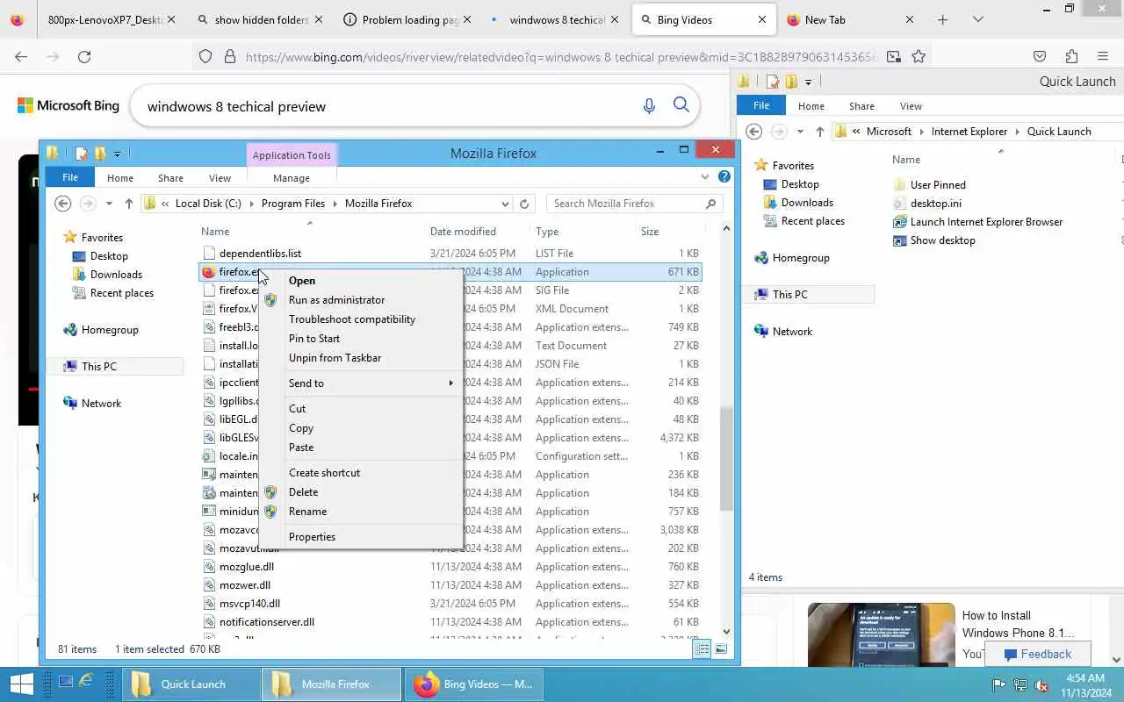Image resolution: width=1124 pixels, height=702 pixels.
Task: Select This PC in Mozilla Firefox window sidebar
Action: point(98,367)
